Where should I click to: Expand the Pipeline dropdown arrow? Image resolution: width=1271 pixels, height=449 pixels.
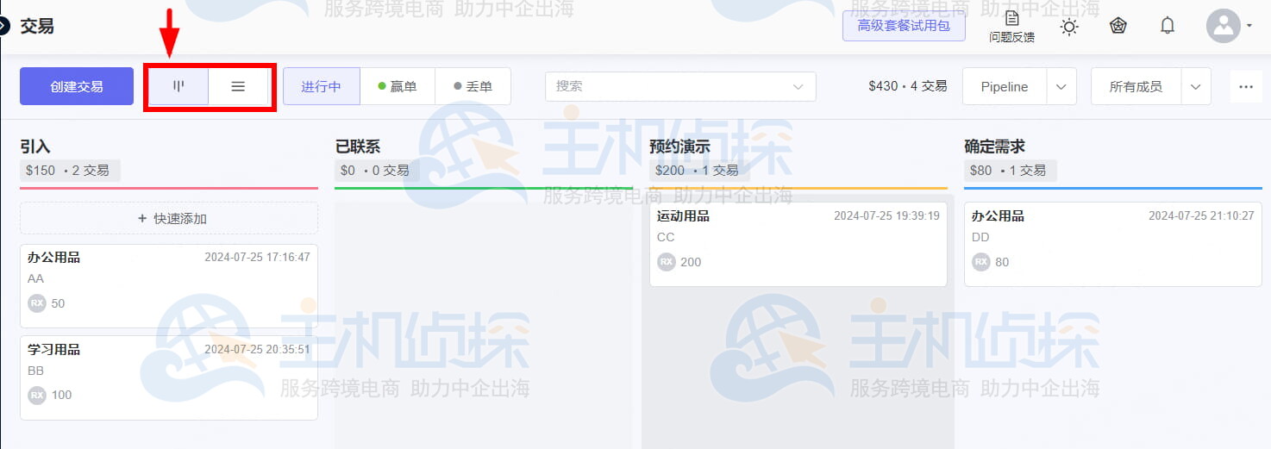click(1061, 86)
